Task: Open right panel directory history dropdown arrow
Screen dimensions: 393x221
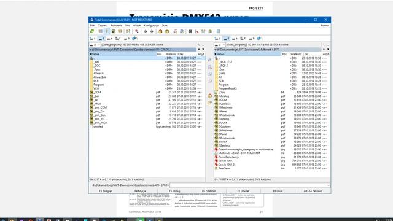Action: (x=328, y=50)
